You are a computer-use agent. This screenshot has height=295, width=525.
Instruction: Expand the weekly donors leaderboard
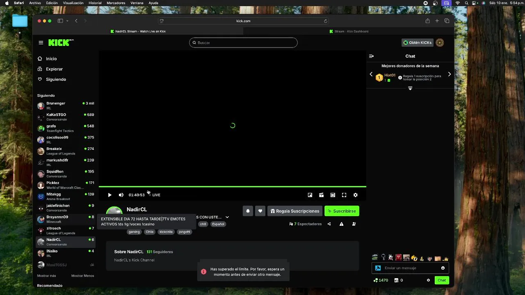(x=410, y=88)
